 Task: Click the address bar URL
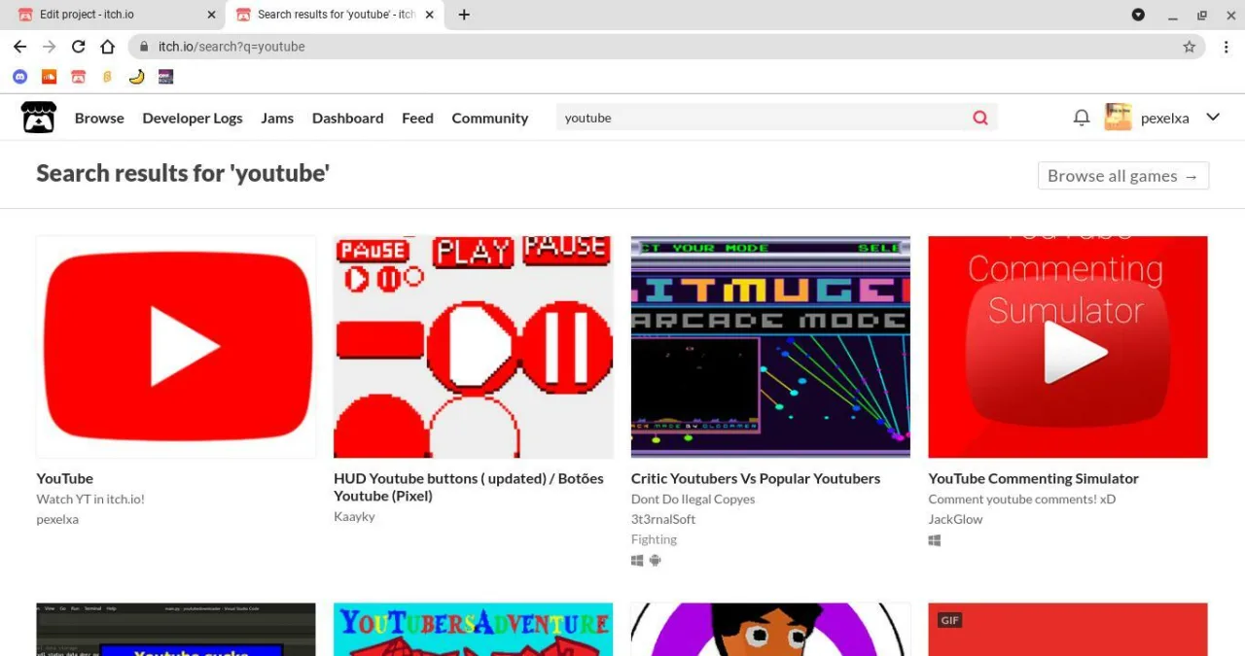coord(231,47)
